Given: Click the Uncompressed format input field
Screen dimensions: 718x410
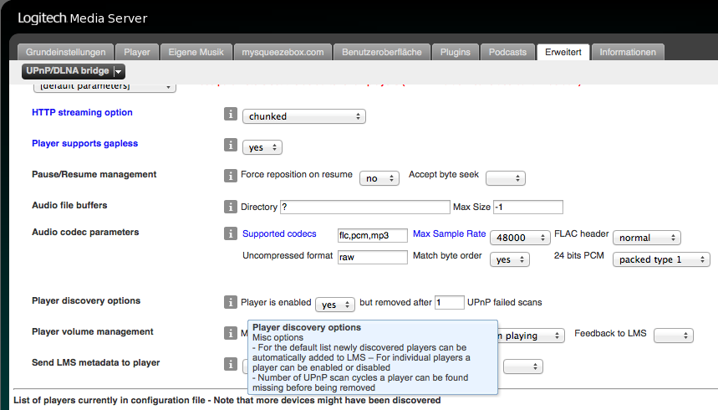Looking at the screenshot, I should click(x=372, y=258).
